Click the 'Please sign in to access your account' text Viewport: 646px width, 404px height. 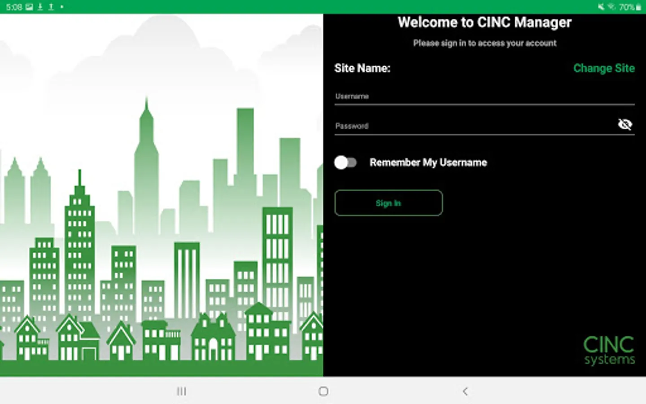[484, 43]
